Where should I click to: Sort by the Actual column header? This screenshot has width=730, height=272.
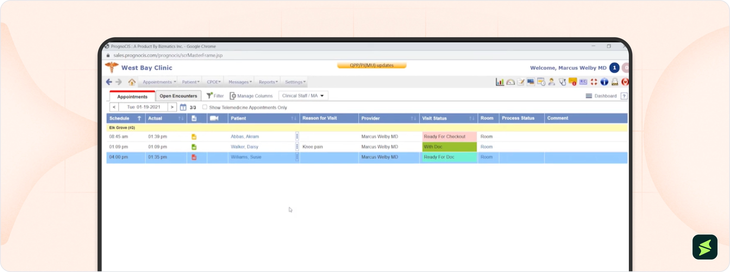click(x=166, y=118)
